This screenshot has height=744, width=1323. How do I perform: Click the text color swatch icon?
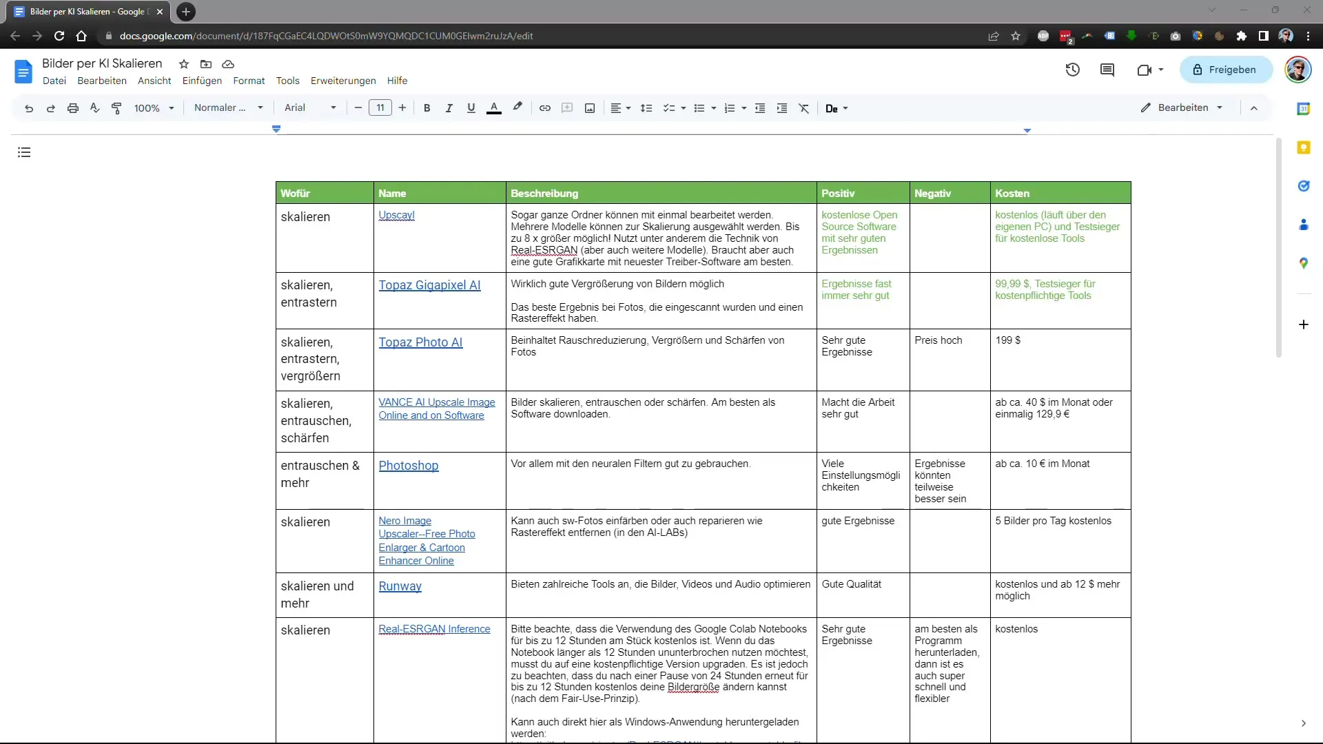pyautogui.click(x=495, y=108)
